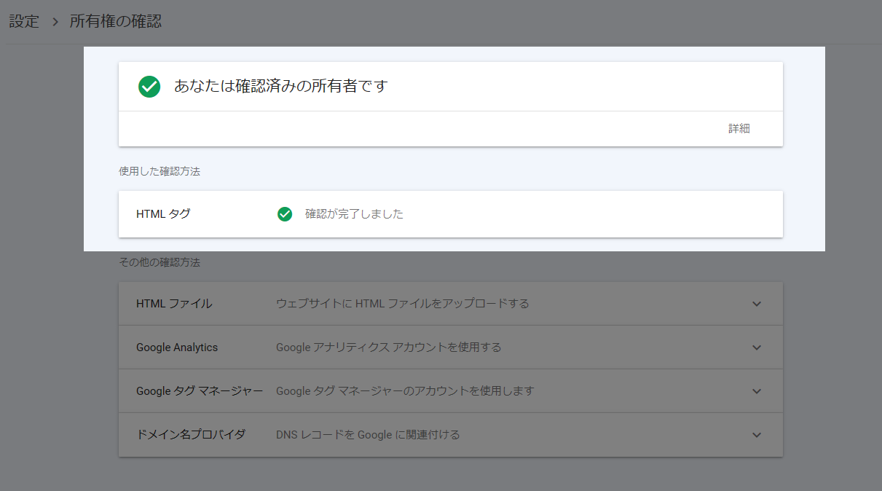Select the Google Analytics method label

177,347
